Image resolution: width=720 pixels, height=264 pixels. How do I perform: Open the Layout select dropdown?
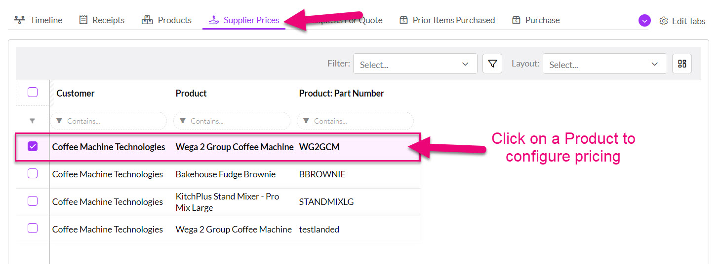pos(604,64)
